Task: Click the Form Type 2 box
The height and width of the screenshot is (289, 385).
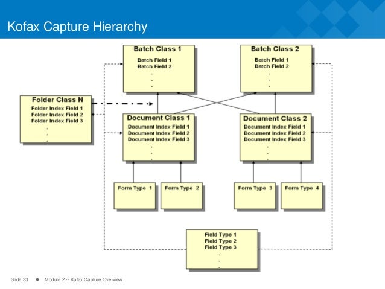Action: [x=182, y=195]
